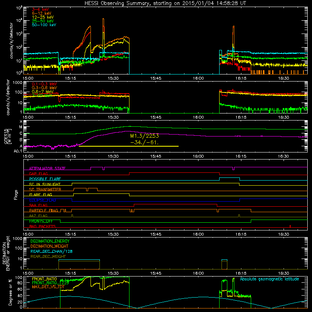Select the SC_TRANSMITTER flag label
The width and height of the screenshot is (312, 312).
[x=45, y=190]
